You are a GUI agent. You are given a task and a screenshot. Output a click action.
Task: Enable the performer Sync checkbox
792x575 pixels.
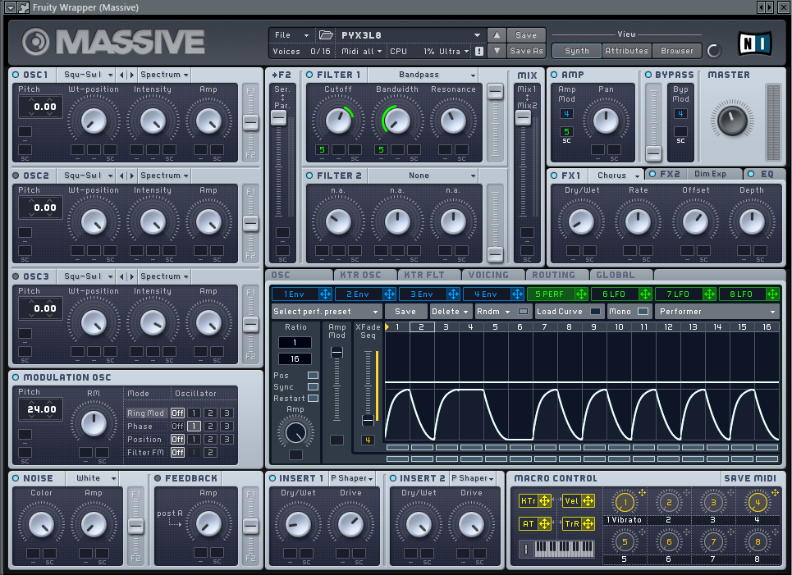314,386
